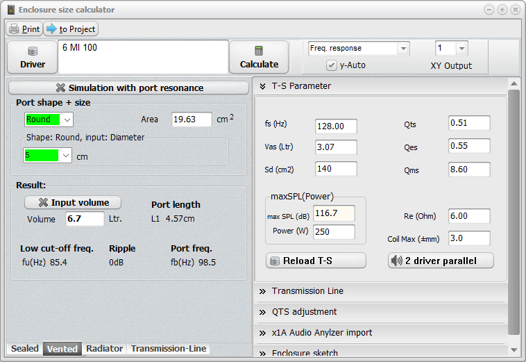The image size is (526, 362).
Task: Click the port Area field 19.63
Action: (192, 120)
